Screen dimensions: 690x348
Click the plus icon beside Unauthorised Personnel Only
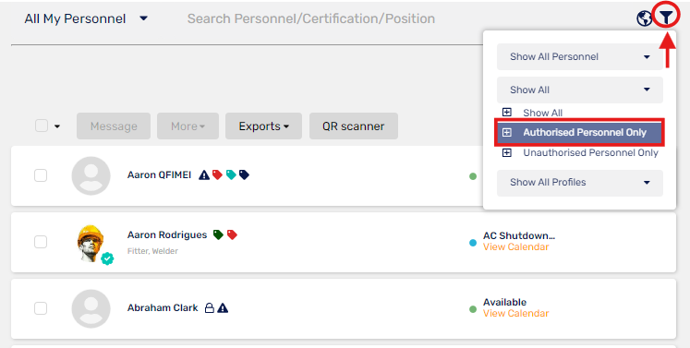pyautogui.click(x=507, y=152)
